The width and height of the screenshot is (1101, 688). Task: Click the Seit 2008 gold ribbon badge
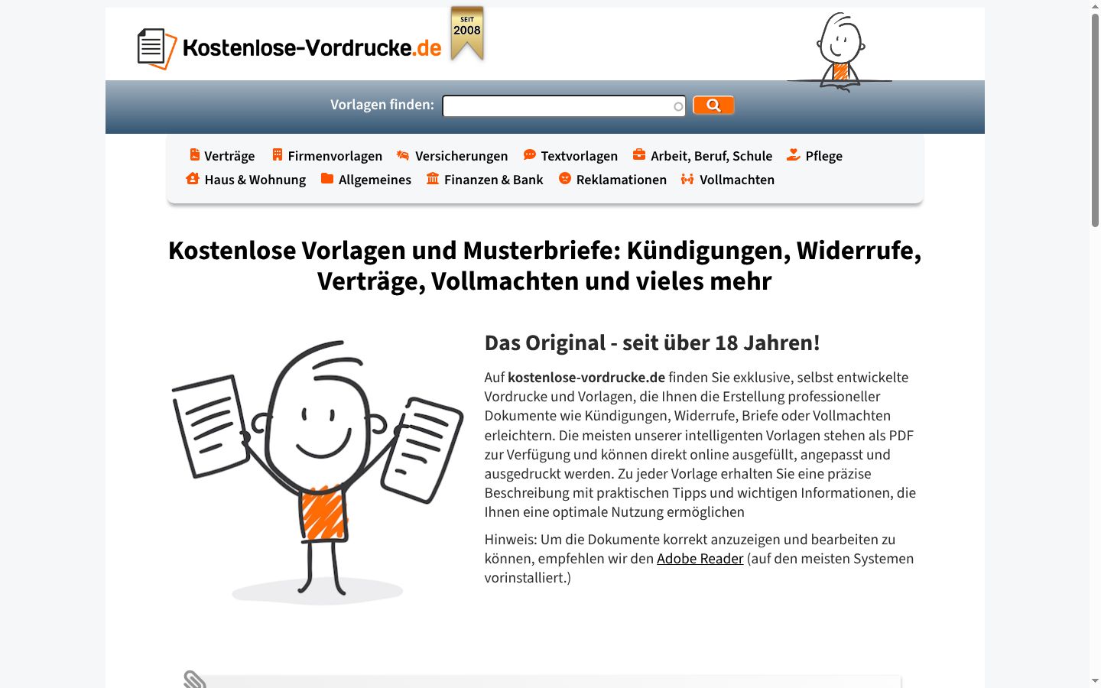coord(467,33)
